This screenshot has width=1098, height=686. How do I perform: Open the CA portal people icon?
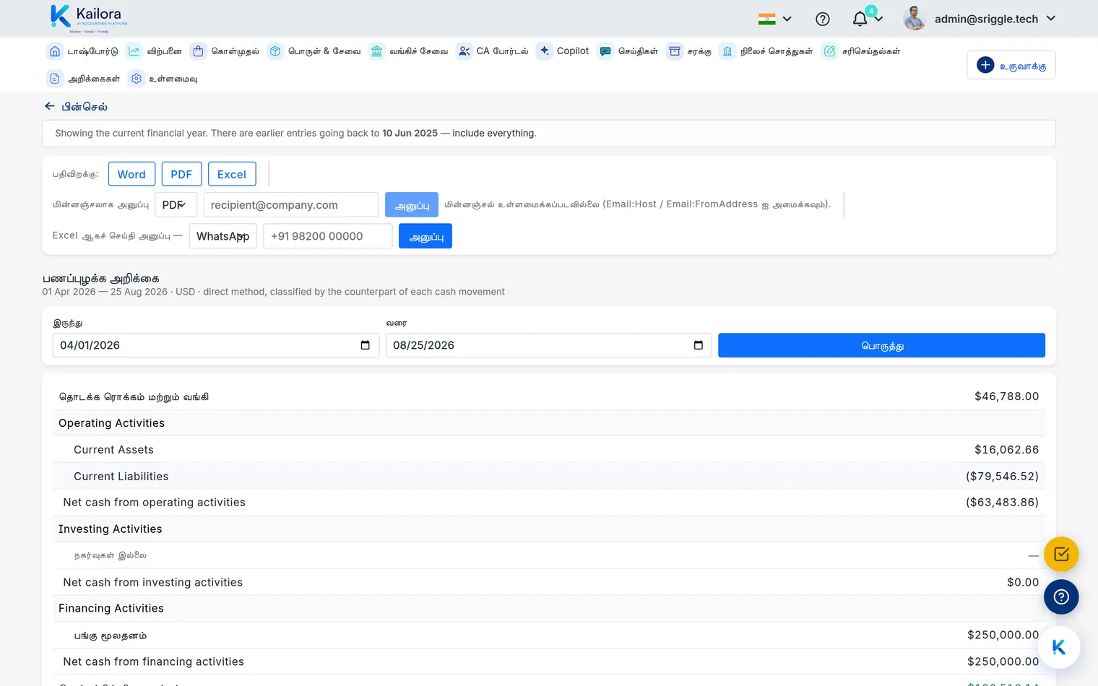click(464, 51)
